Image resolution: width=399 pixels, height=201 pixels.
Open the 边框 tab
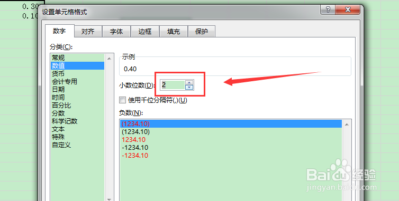(145, 32)
